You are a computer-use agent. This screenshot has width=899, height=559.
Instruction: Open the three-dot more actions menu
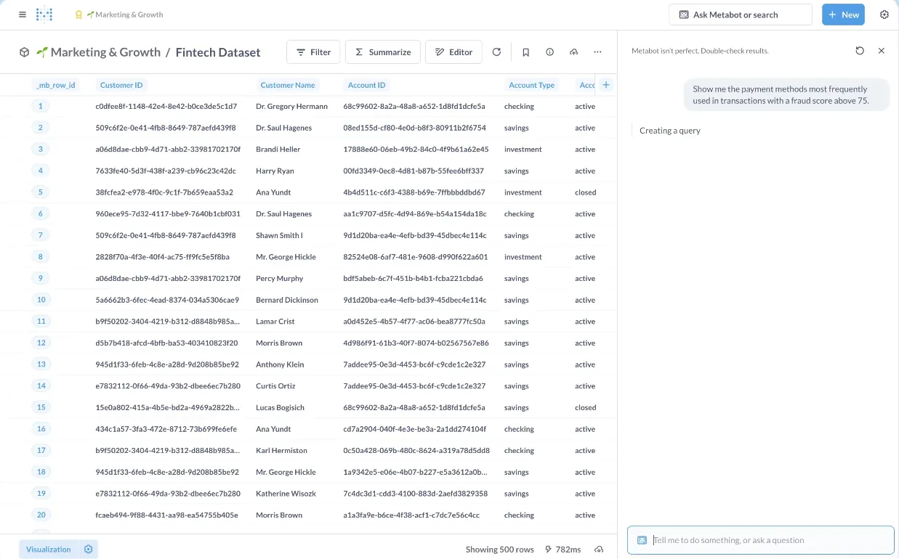pyautogui.click(x=597, y=52)
